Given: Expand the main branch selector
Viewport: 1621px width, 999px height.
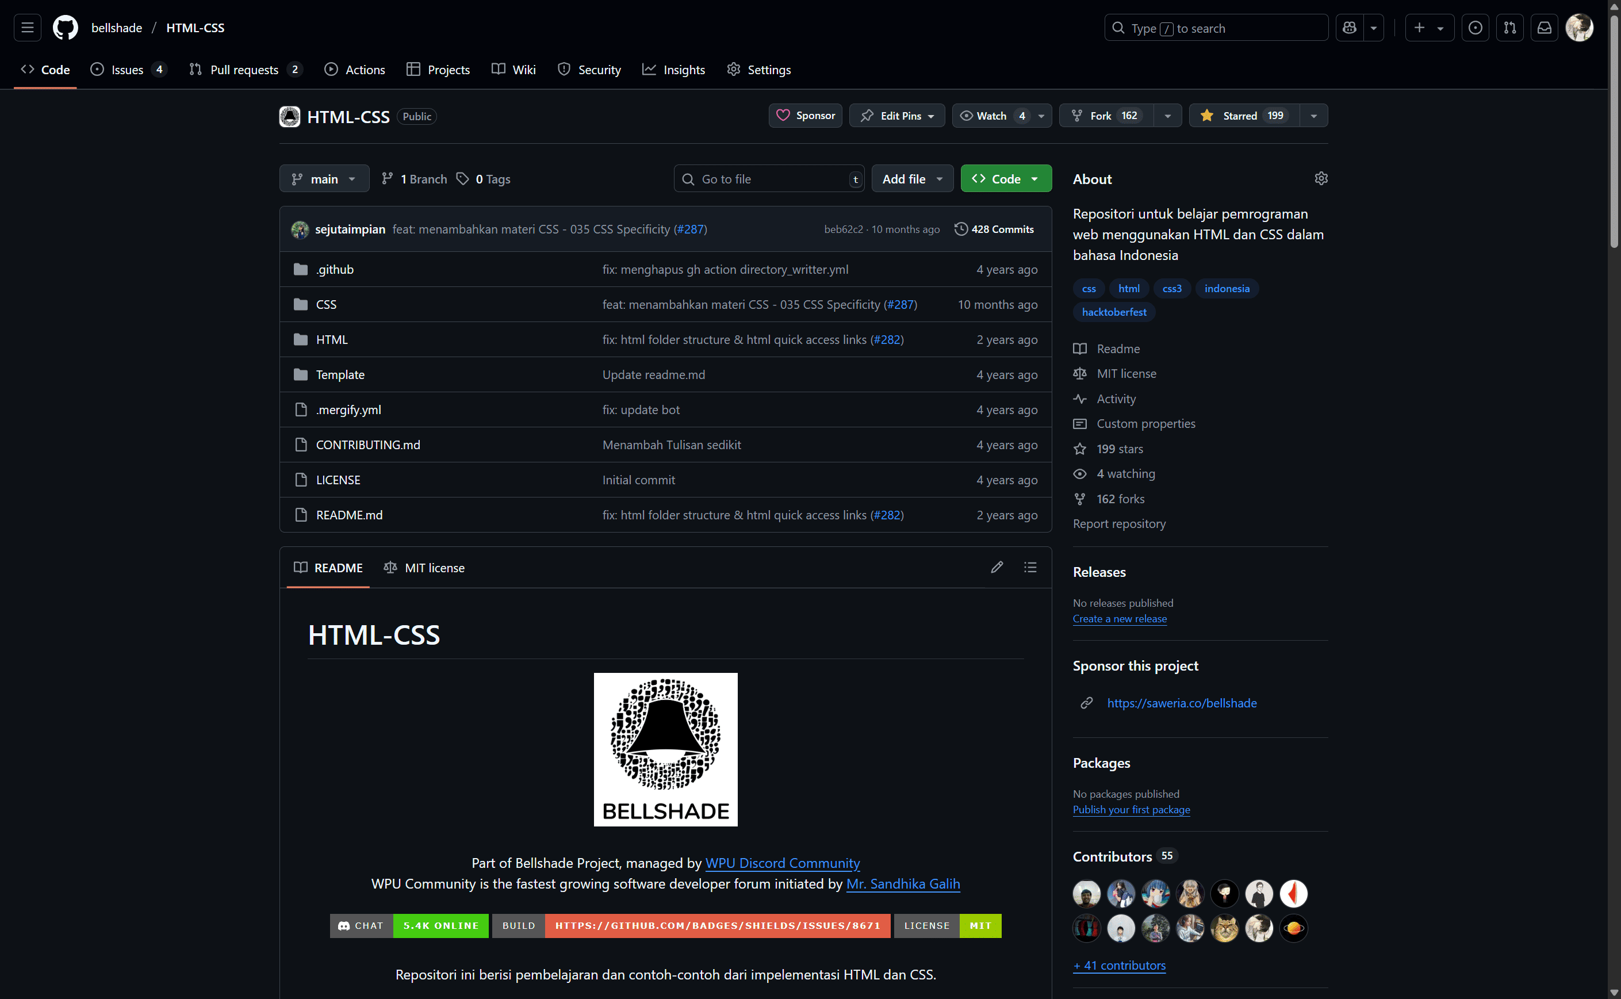Looking at the screenshot, I should tap(324, 178).
